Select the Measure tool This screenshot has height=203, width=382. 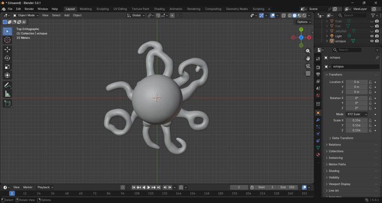tap(7, 94)
